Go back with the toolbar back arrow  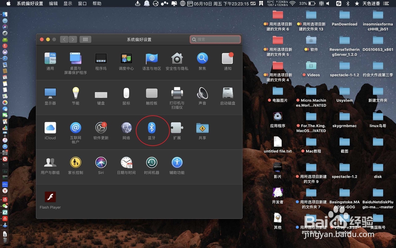[x=64, y=39]
